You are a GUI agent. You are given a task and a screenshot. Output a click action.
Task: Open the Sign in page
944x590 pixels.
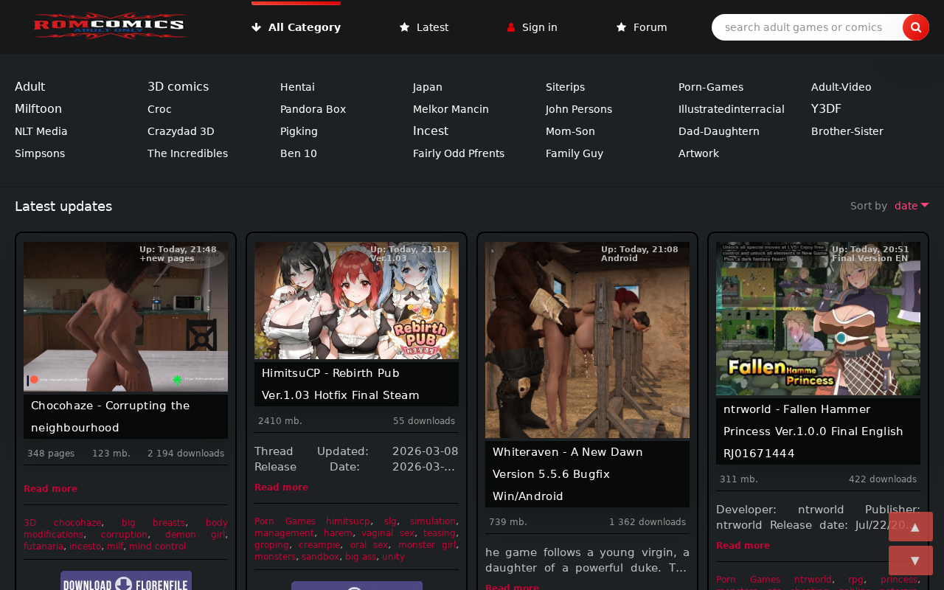532,27
